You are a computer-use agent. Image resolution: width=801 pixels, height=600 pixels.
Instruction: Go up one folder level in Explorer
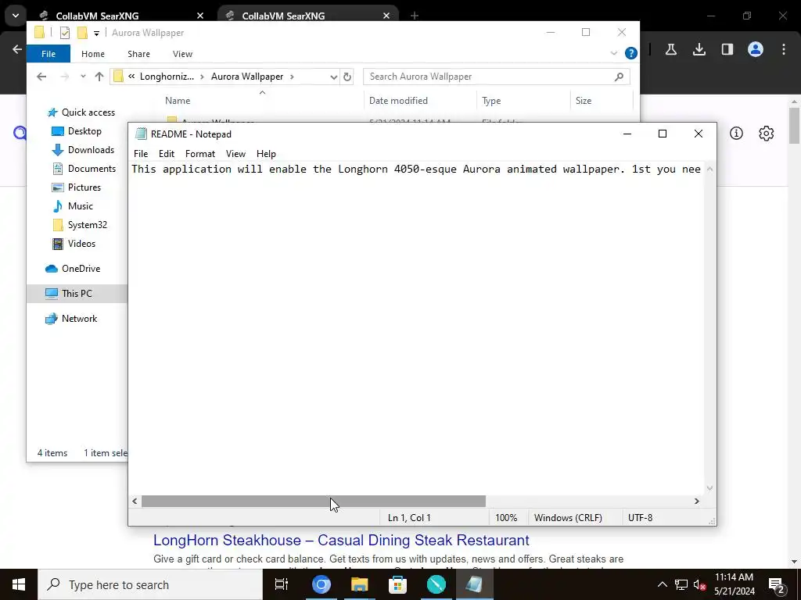[x=99, y=77]
